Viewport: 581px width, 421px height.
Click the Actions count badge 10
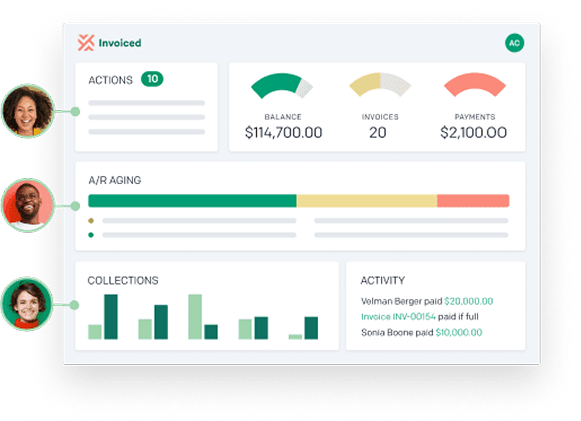(x=152, y=79)
